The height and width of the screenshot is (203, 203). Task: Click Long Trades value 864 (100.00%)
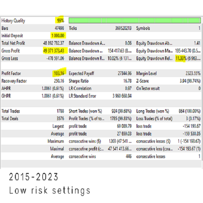click(189, 111)
